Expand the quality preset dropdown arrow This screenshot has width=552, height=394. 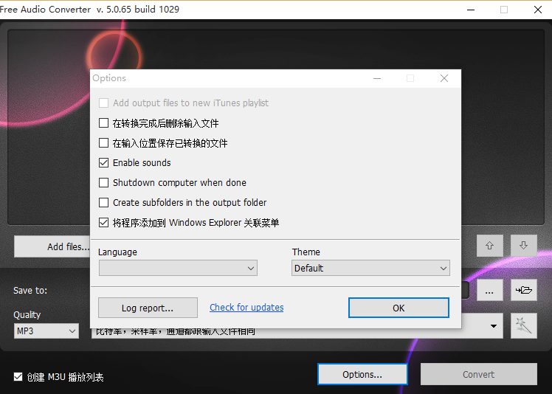click(x=493, y=325)
